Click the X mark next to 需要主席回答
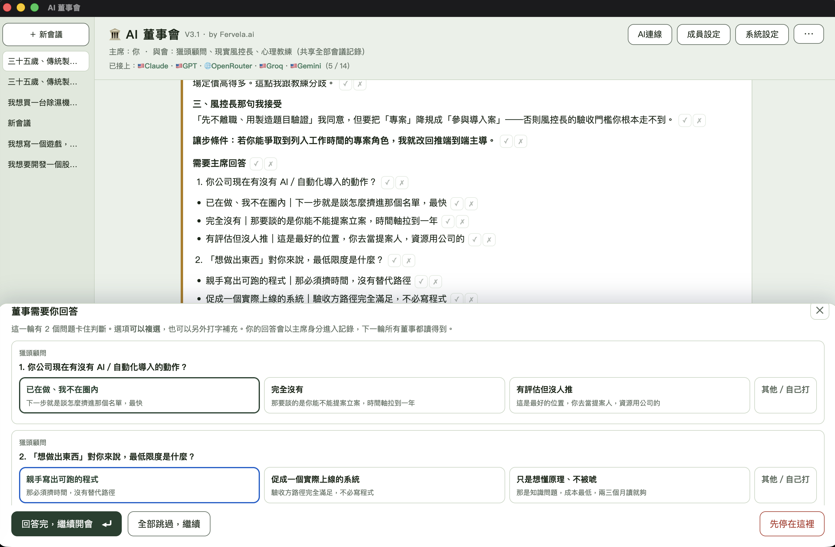 [x=271, y=164]
